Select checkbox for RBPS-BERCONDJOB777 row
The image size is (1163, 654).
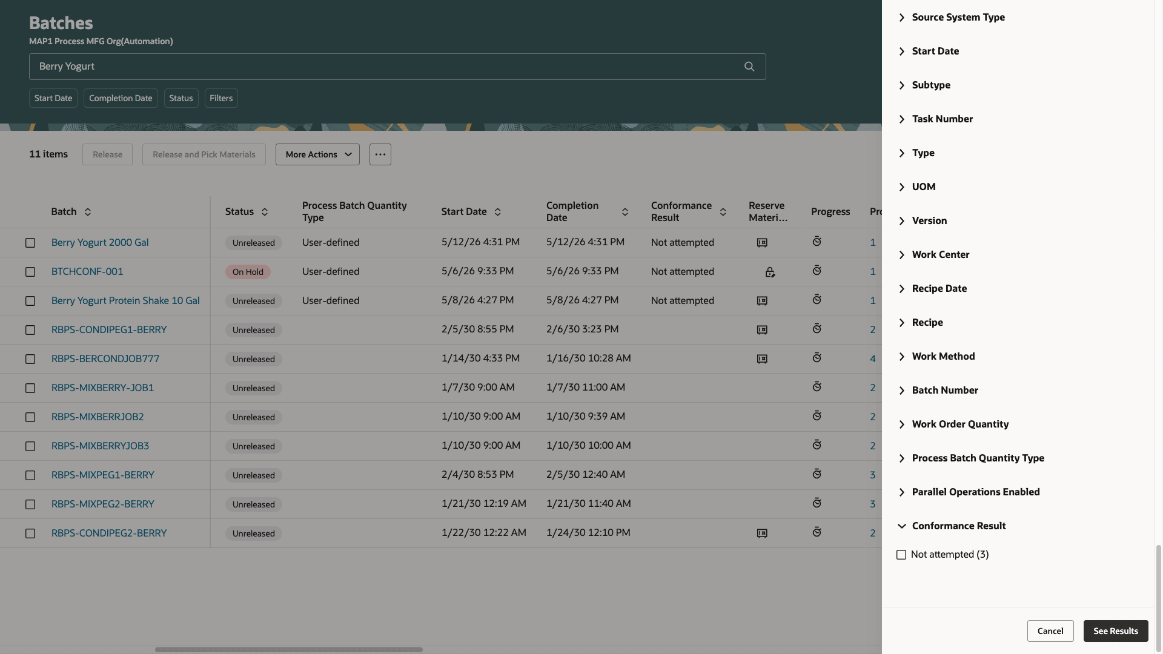click(30, 359)
